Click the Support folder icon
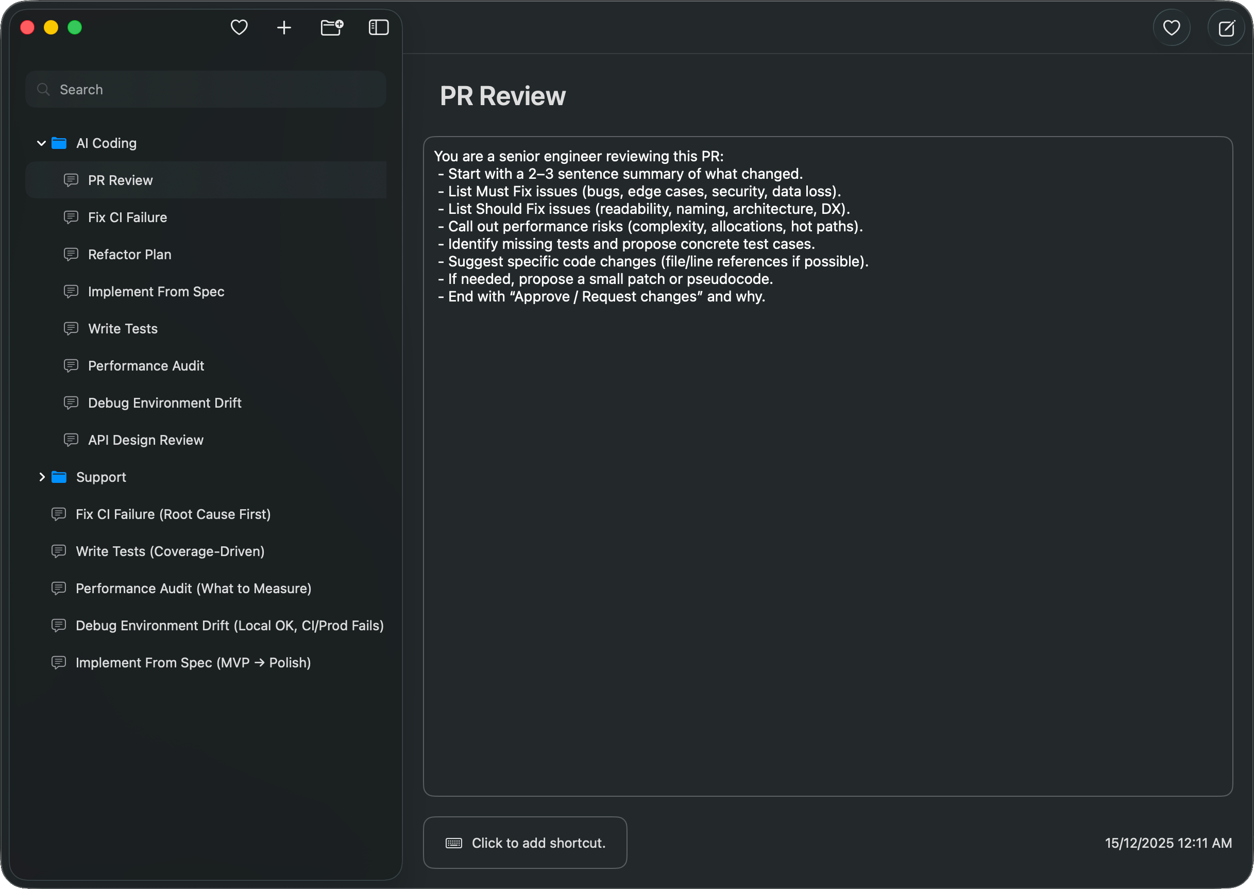Screen dimensions: 1254x889 tap(59, 477)
